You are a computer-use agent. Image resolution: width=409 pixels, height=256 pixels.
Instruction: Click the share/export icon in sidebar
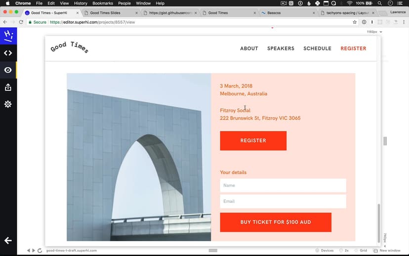[x=8, y=87]
